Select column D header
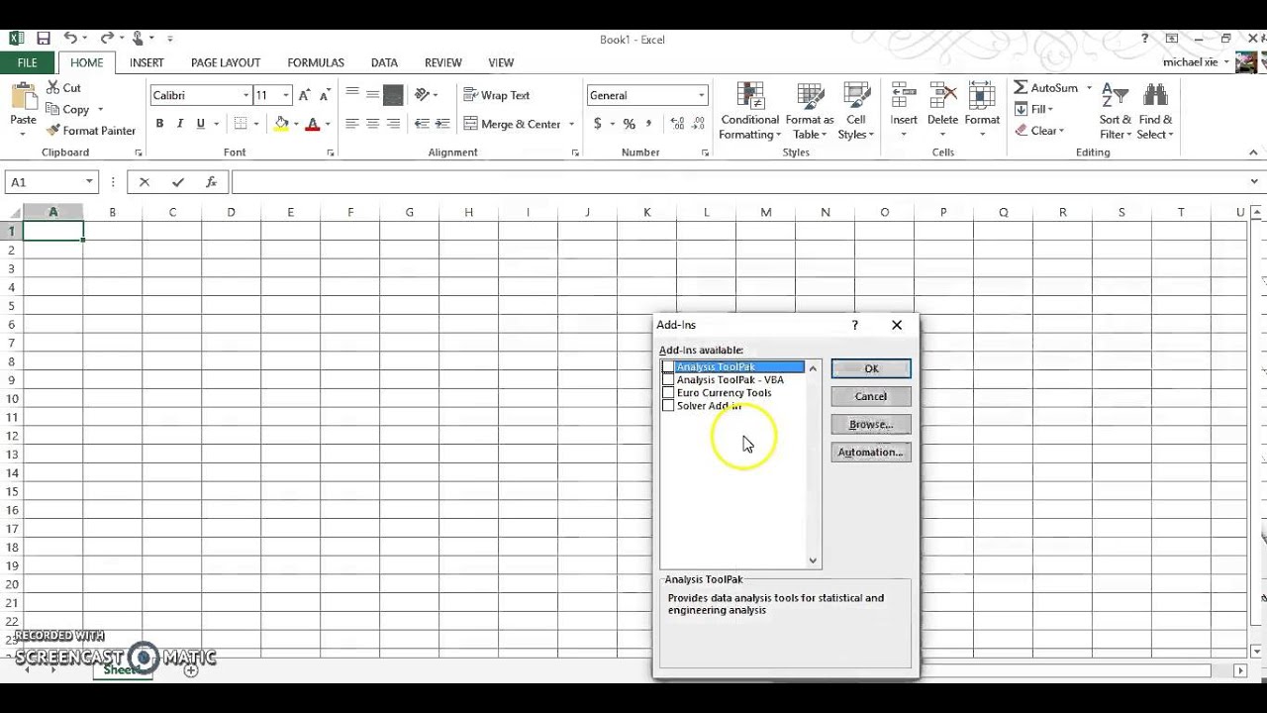 click(x=231, y=212)
